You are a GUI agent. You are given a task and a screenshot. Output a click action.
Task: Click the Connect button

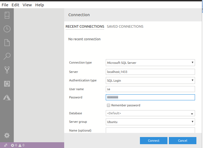[x=154, y=141]
